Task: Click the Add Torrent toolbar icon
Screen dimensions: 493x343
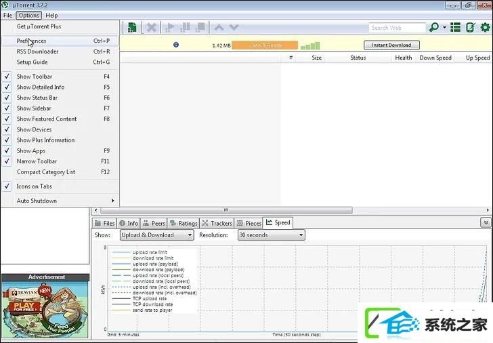Action: (132, 28)
